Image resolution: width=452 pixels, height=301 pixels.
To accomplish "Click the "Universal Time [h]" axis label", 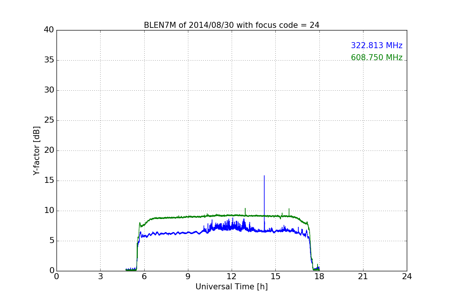I will click(231, 287).
